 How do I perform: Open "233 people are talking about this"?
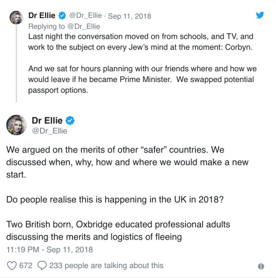click(x=106, y=265)
